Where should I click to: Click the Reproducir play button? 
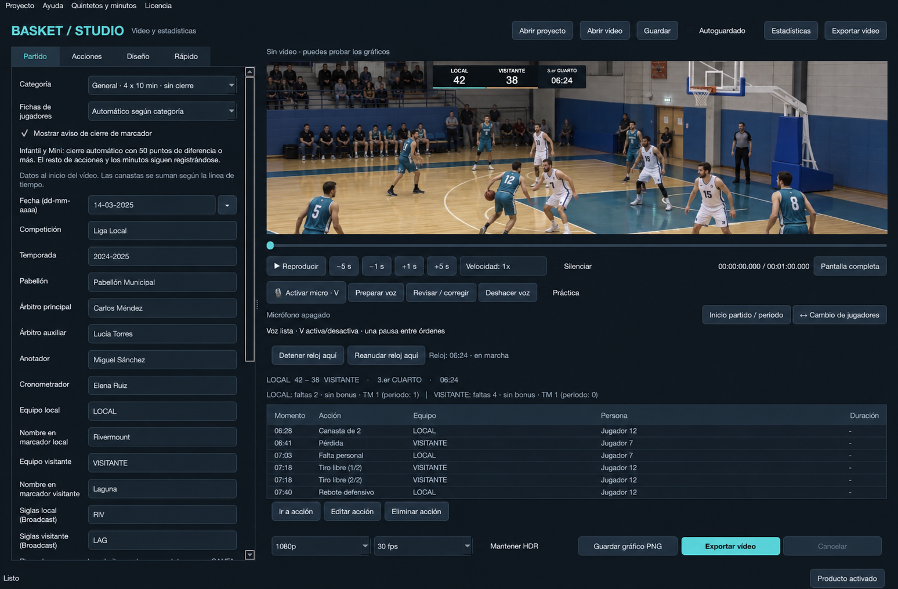296,266
